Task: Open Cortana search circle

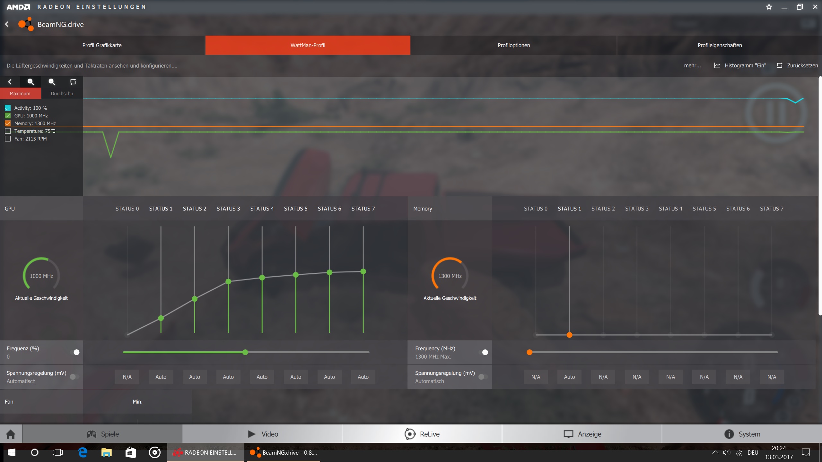Action: 35,452
